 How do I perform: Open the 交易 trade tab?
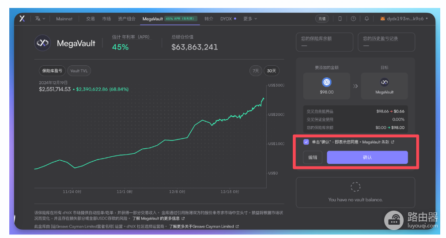point(90,19)
